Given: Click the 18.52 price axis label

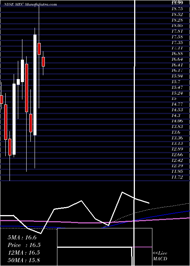Looking at the screenshot, I should [x=177, y=15].
